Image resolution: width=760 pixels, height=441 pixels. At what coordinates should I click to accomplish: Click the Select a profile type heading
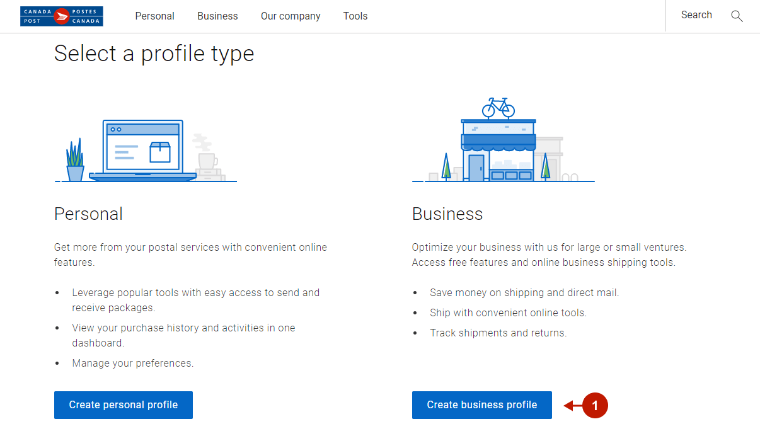[154, 54]
